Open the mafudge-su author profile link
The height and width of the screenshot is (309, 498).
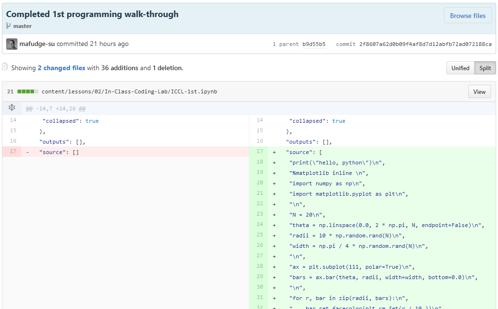coord(37,44)
